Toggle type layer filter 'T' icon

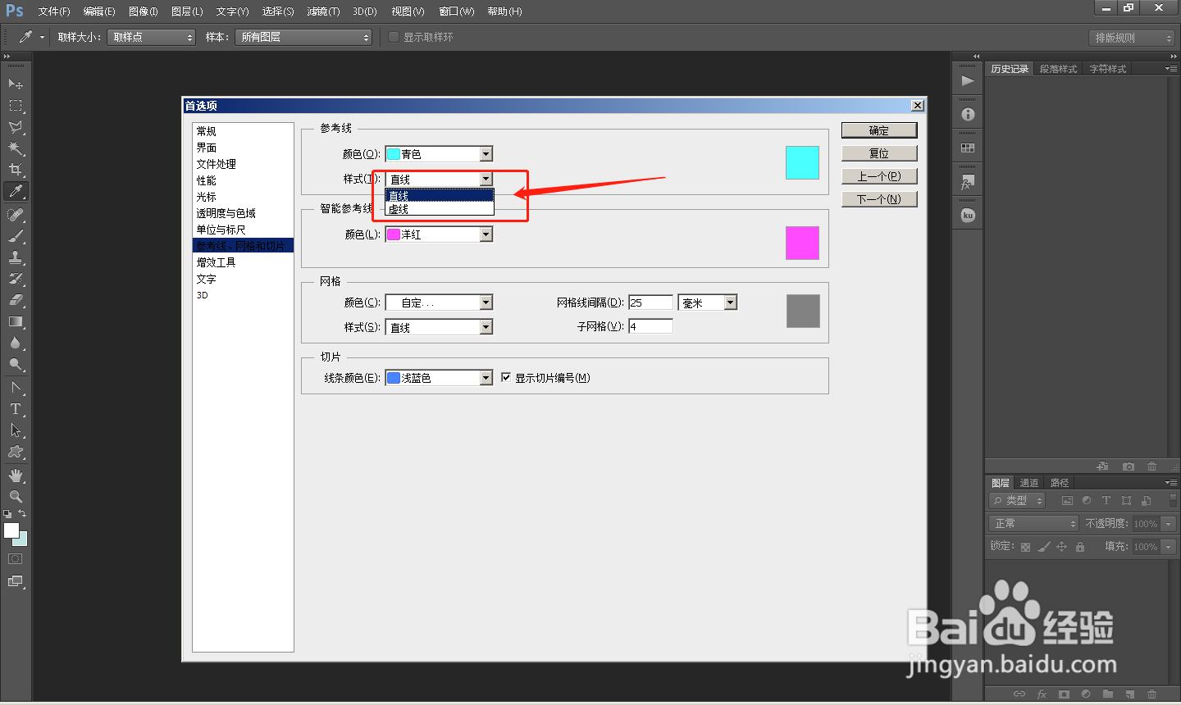click(x=1106, y=500)
